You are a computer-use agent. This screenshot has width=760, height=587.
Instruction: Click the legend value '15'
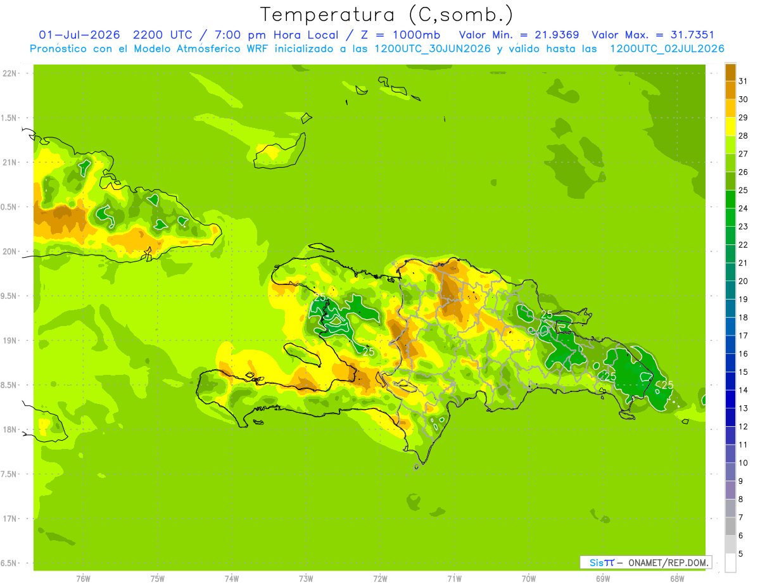pyautogui.click(x=743, y=372)
